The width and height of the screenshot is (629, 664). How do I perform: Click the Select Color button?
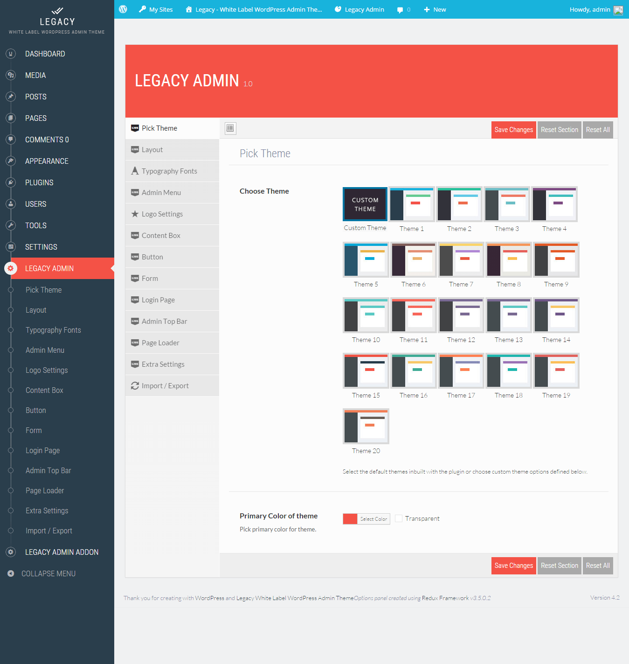pyautogui.click(x=373, y=519)
